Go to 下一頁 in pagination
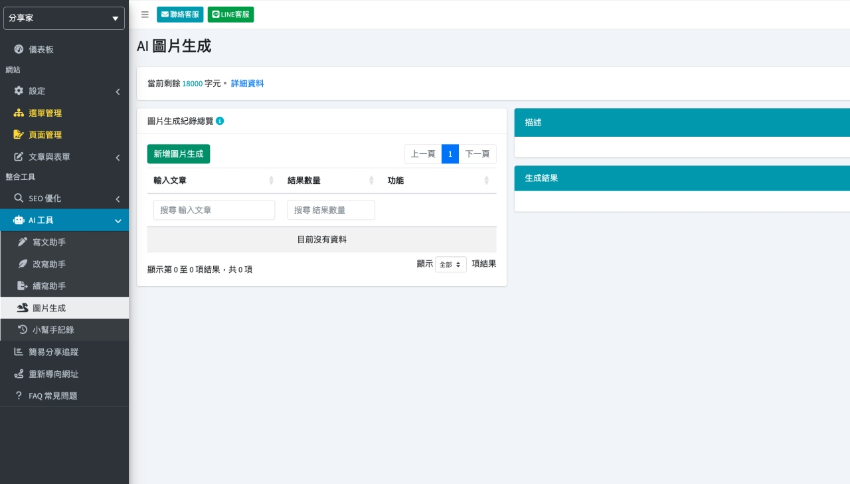The height and width of the screenshot is (484, 850). [477, 154]
